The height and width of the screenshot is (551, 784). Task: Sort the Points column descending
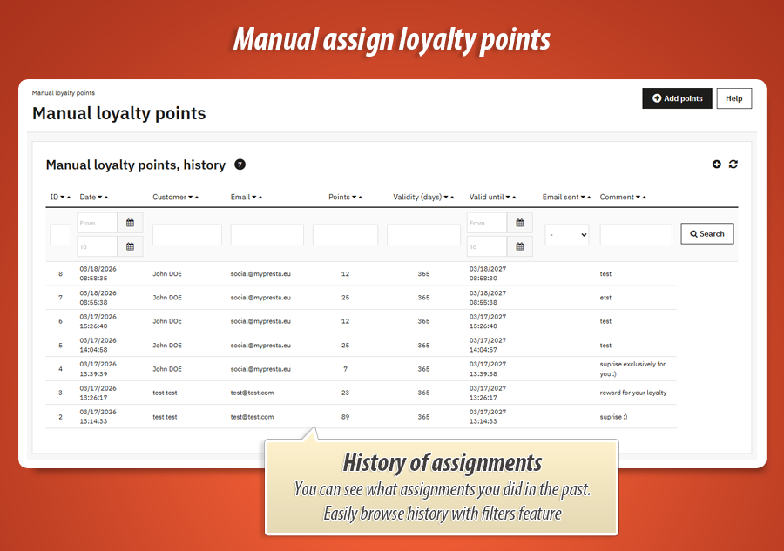click(x=353, y=197)
